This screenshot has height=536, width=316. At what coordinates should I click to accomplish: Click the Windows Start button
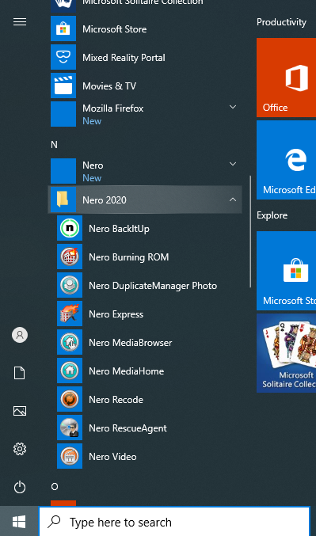tap(19, 522)
